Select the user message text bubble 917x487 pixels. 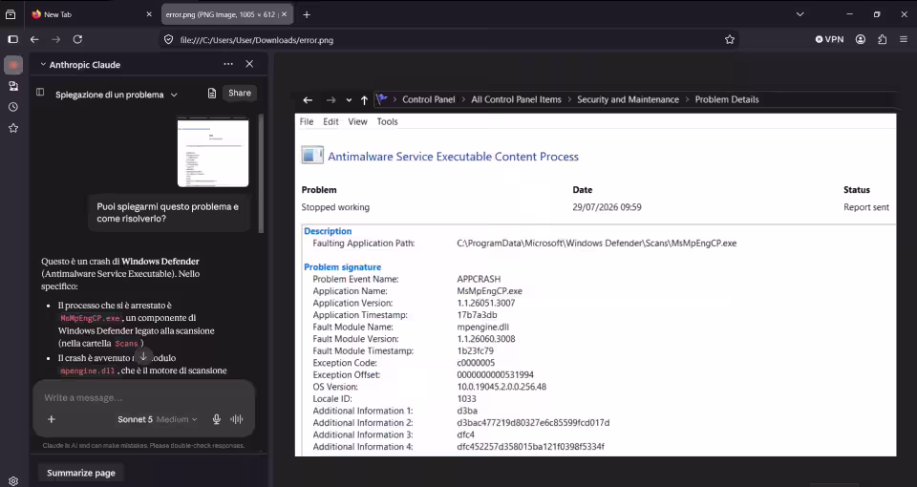168,213
